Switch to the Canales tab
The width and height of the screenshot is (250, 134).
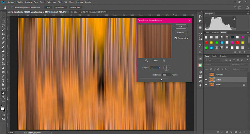[x=214, y=56]
